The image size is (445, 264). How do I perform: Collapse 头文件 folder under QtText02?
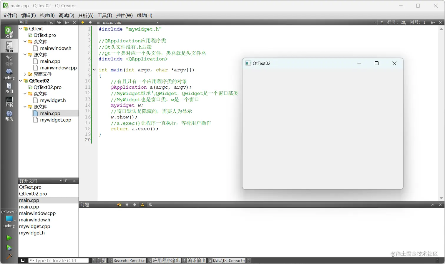pyautogui.click(x=25, y=94)
